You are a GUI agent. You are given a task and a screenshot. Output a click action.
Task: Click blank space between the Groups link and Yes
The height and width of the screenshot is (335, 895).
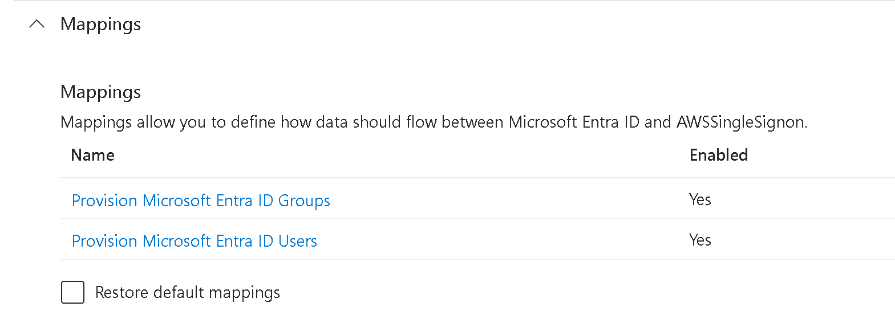click(508, 199)
